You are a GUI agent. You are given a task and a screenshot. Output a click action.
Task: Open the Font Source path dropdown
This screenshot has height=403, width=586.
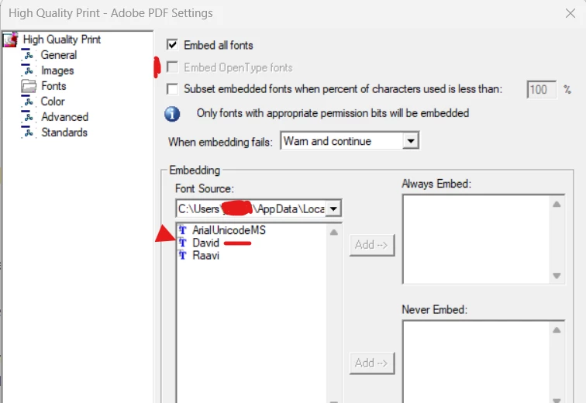click(x=333, y=208)
